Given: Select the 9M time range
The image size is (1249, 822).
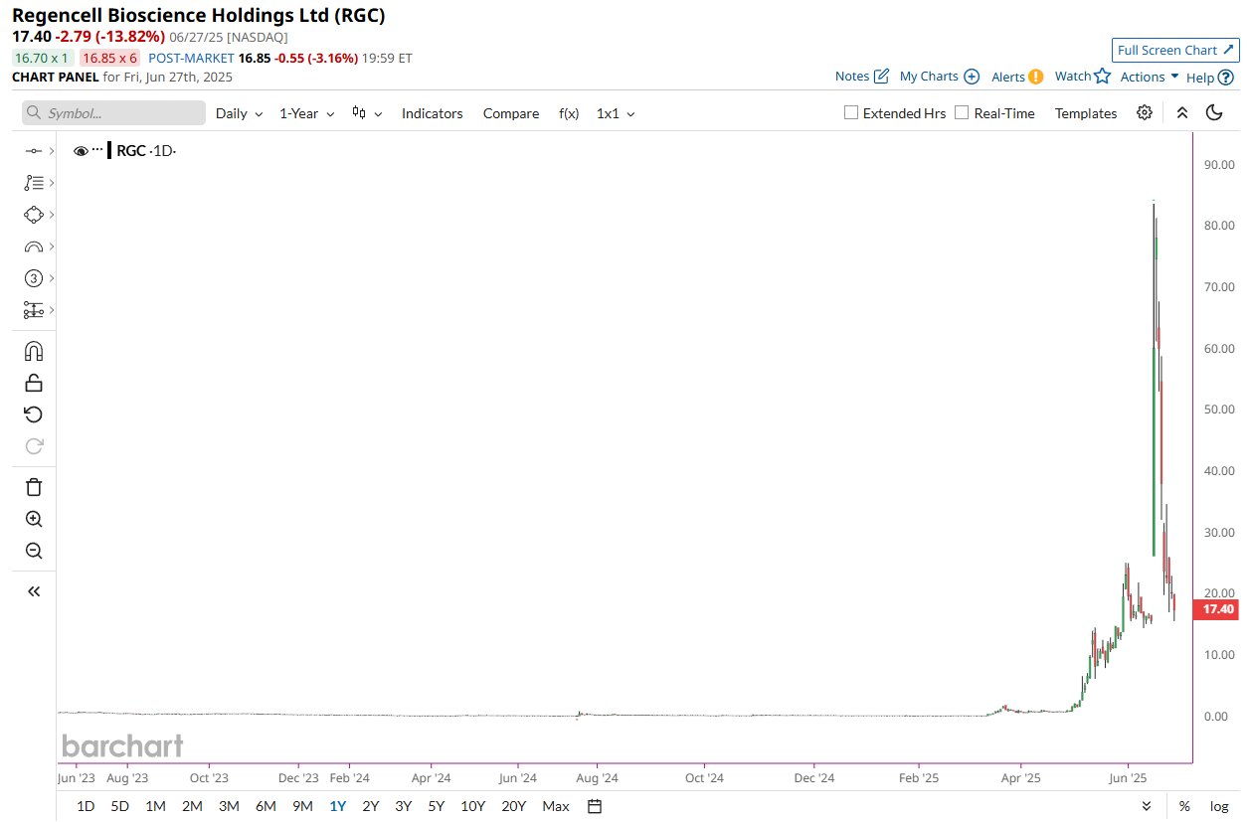Looking at the screenshot, I should [x=302, y=806].
